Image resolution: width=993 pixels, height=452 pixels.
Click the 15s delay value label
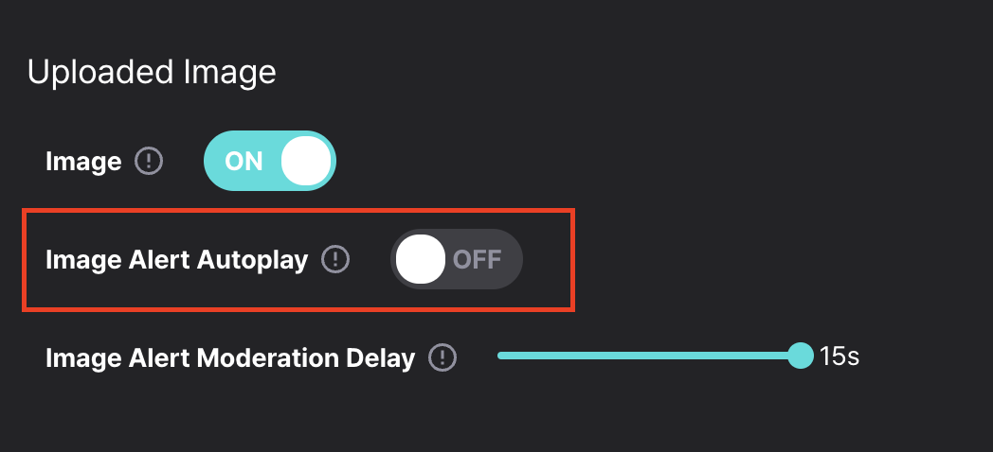pos(840,356)
